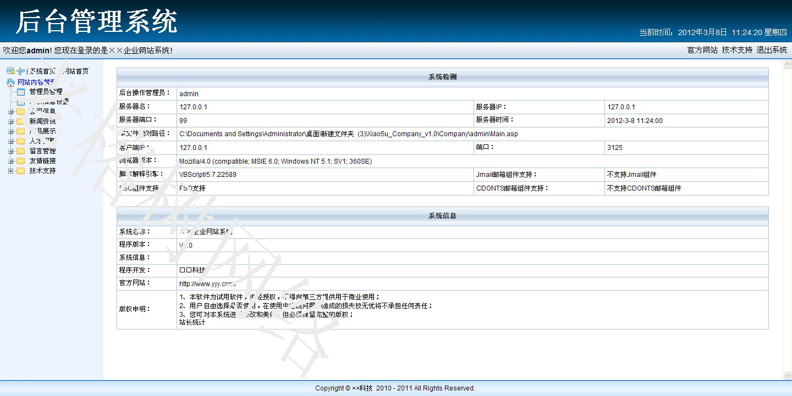Select 人才招聘 tree label
The height and width of the screenshot is (396, 792).
pyautogui.click(x=43, y=141)
